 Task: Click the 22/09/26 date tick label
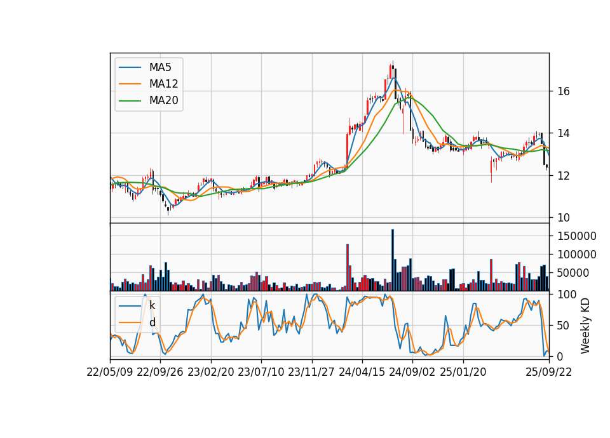[x=160, y=372]
